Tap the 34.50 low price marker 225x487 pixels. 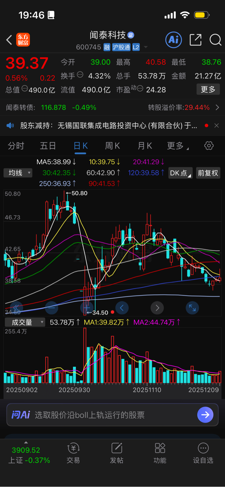(98, 312)
